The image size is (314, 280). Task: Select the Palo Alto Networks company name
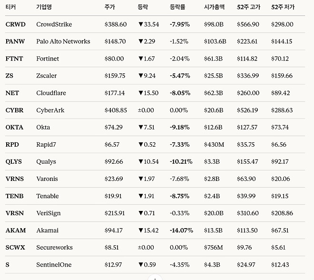[x=63, y=41]
